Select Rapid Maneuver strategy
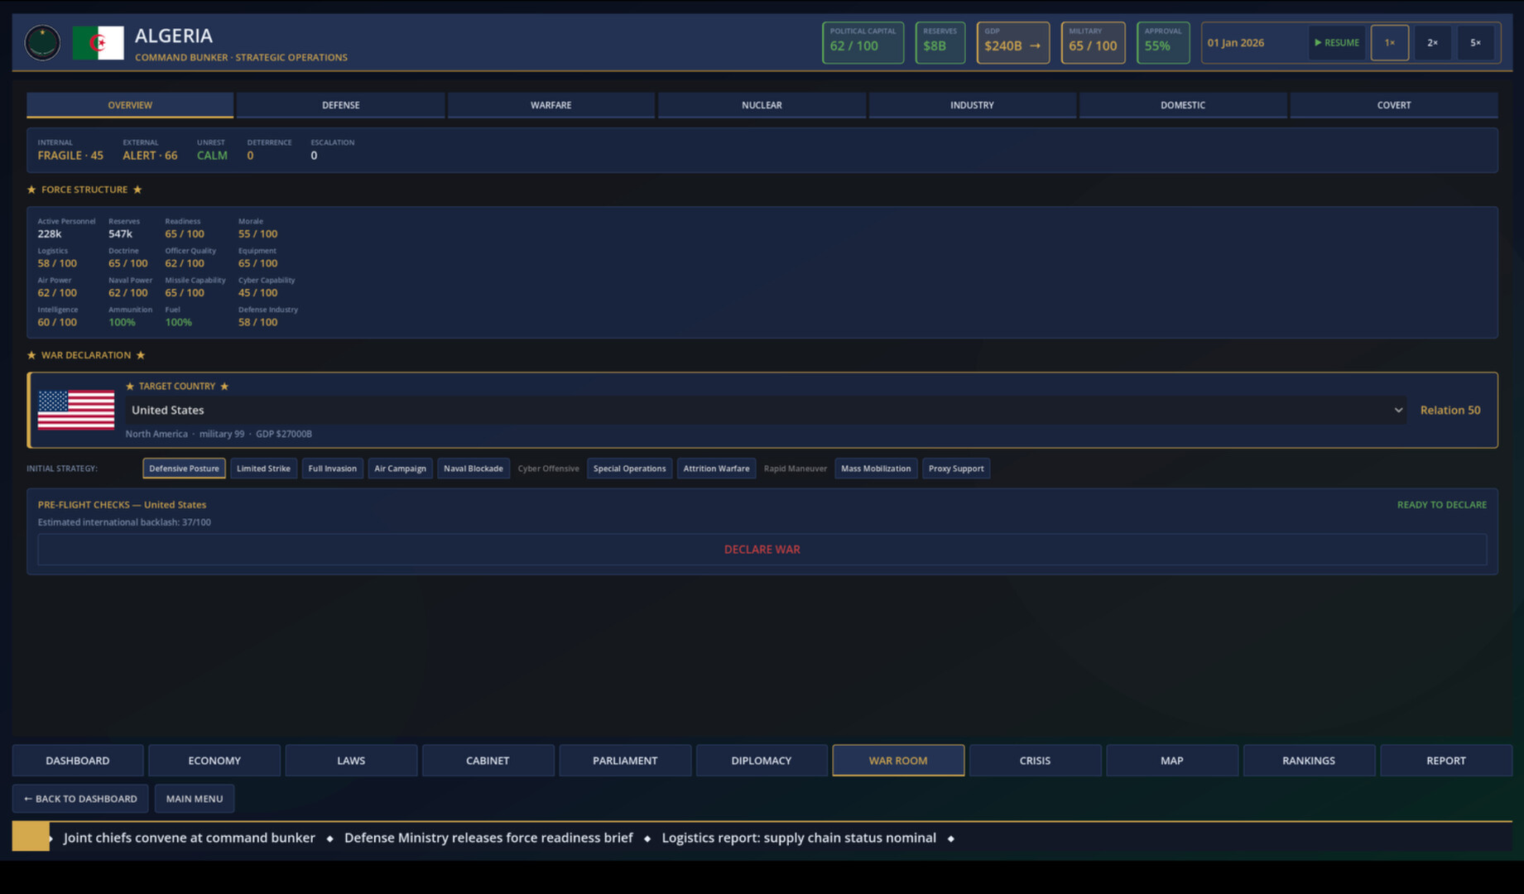Screen dimensions: 1524x894 [x=795, y=469]
